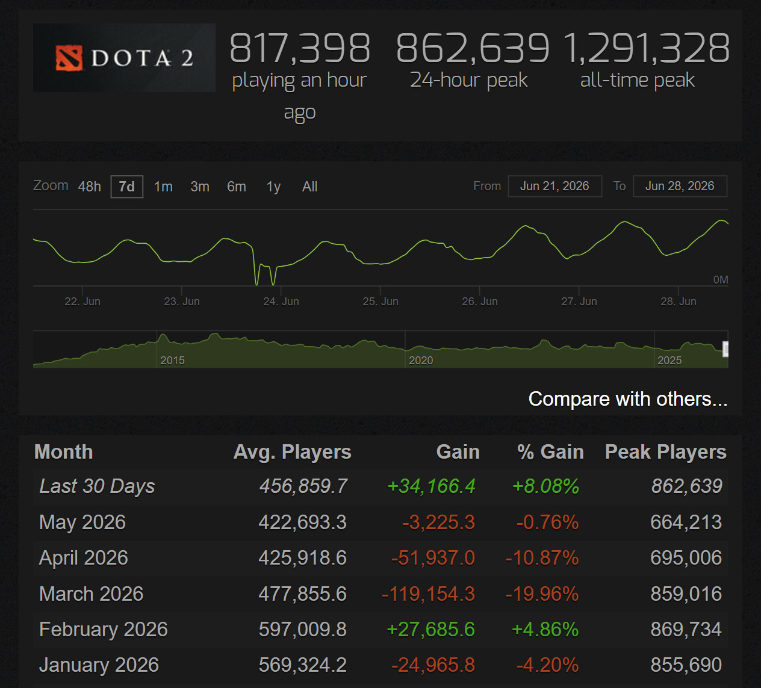
Task: Click the 456,859.7 average players value
Action: (x=303, y=486)
